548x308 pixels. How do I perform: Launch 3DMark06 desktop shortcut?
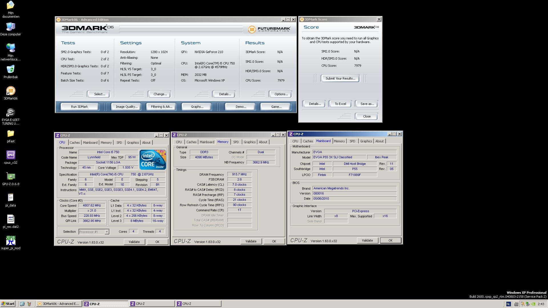11,93
